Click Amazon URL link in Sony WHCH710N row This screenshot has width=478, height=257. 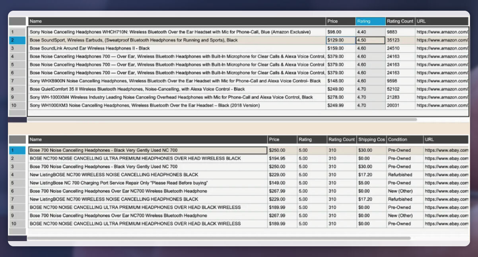442,32
